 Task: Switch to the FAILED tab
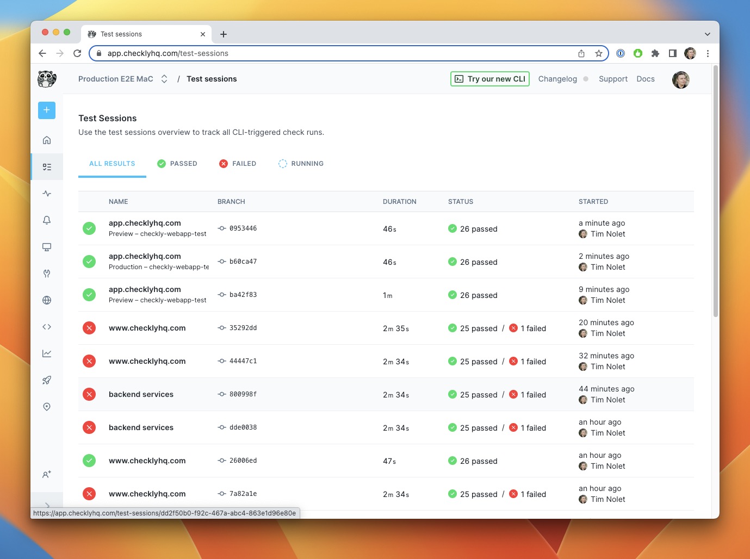click(238, 164)
